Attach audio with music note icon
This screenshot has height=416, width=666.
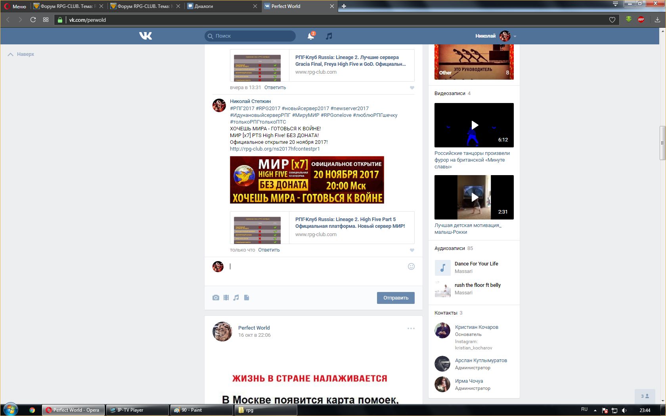coord(236,298)
